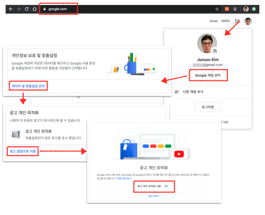Viewport: 265px width, 215px height.
Task: Go back using the browser back arrow
Action: 11,9
